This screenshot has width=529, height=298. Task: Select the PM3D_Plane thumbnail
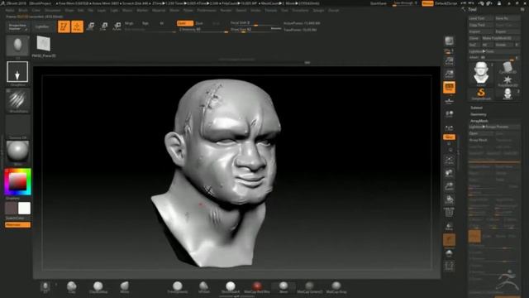tap(44, 44)
